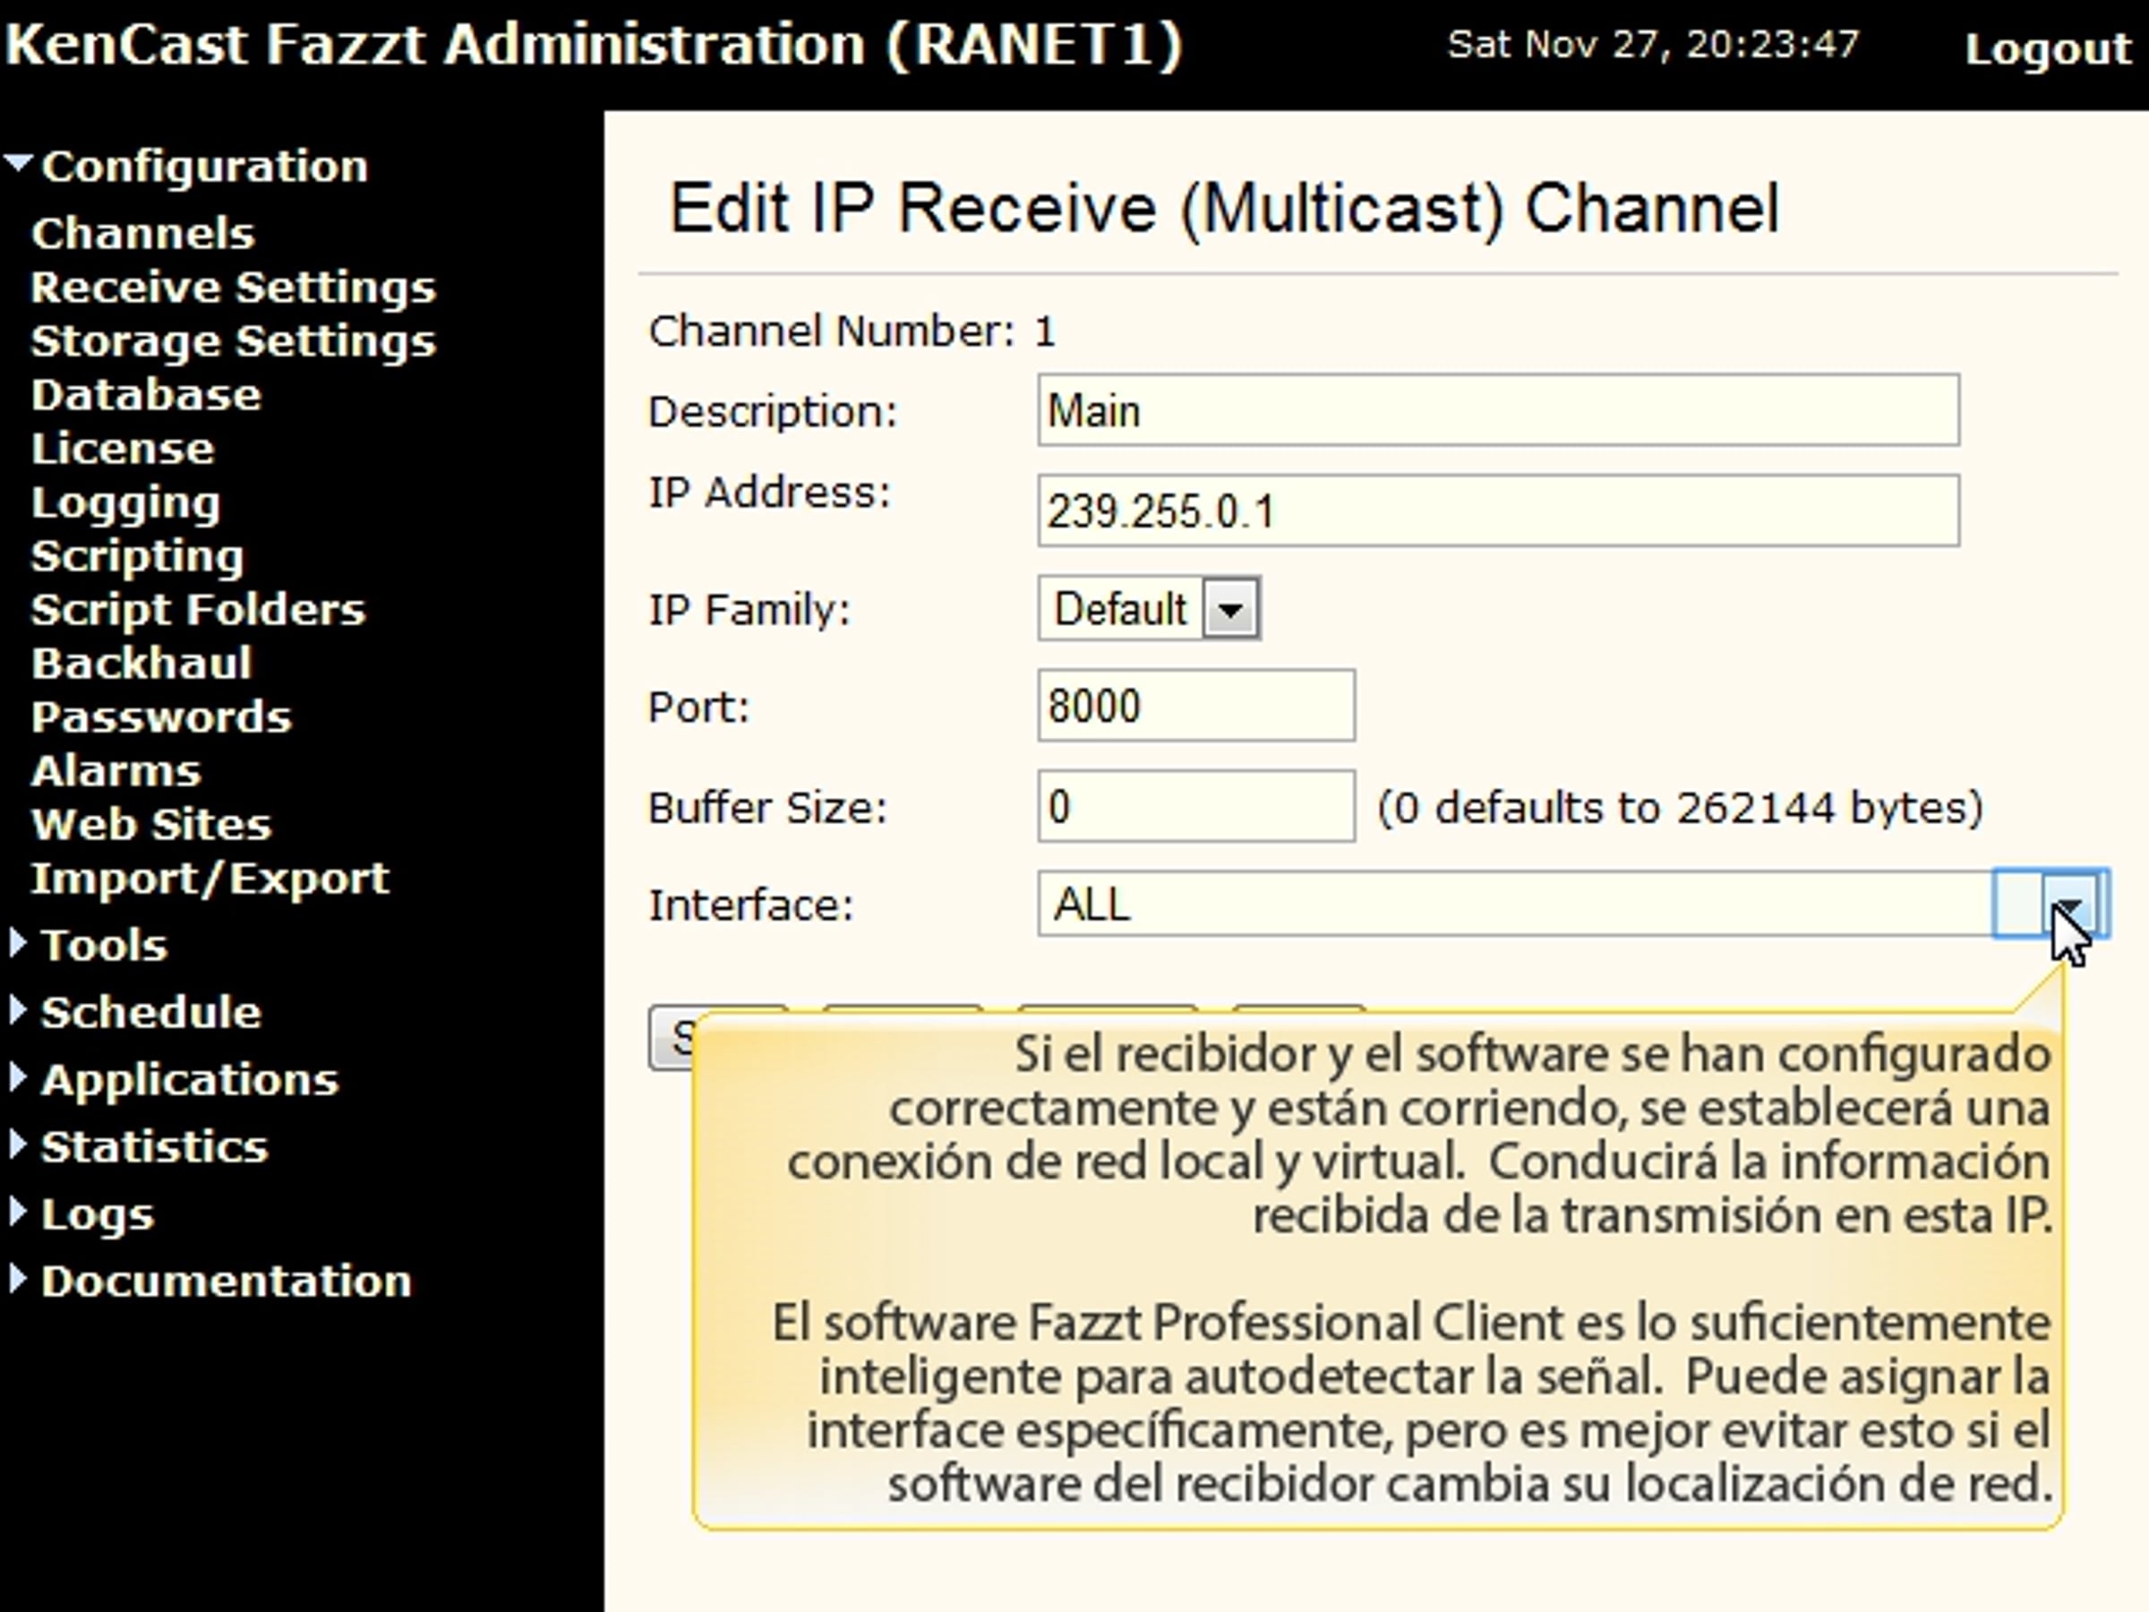Open the Backhaul configuration

(x=141, y=664)
